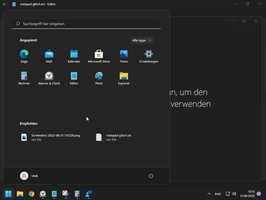Expand Alle Apps list

[142, 40]
